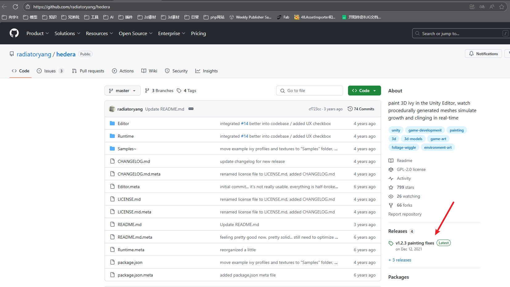Open v1.2.3 painting fixes release
510x287 pixels.
click(415, 243)
